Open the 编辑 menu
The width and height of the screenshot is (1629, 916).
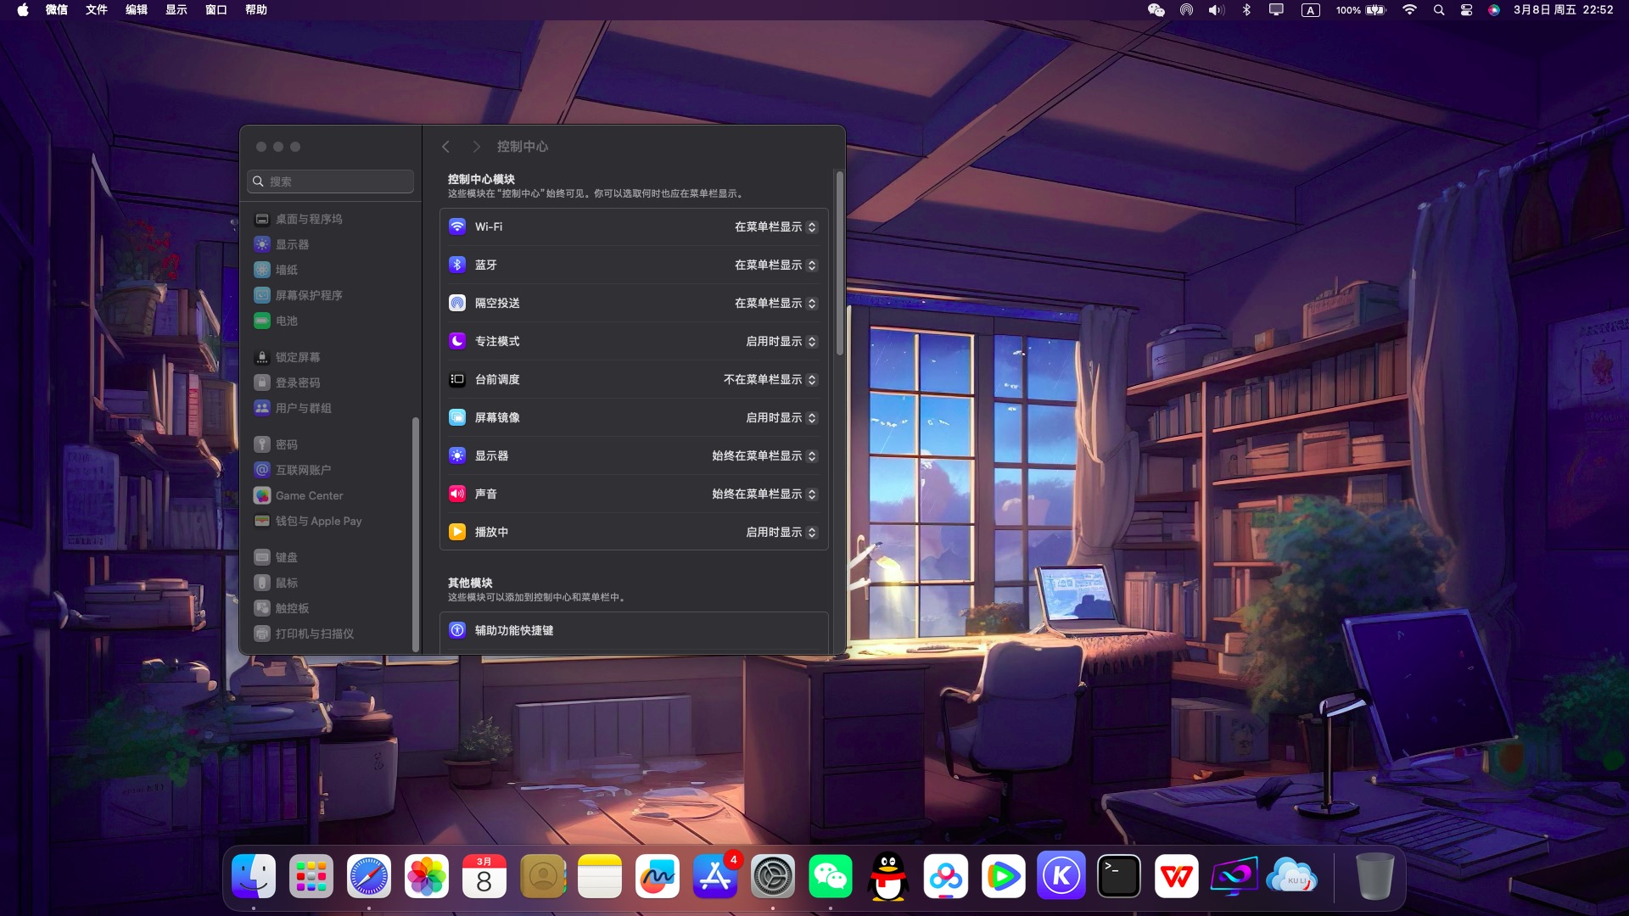[x=136, y=10]
